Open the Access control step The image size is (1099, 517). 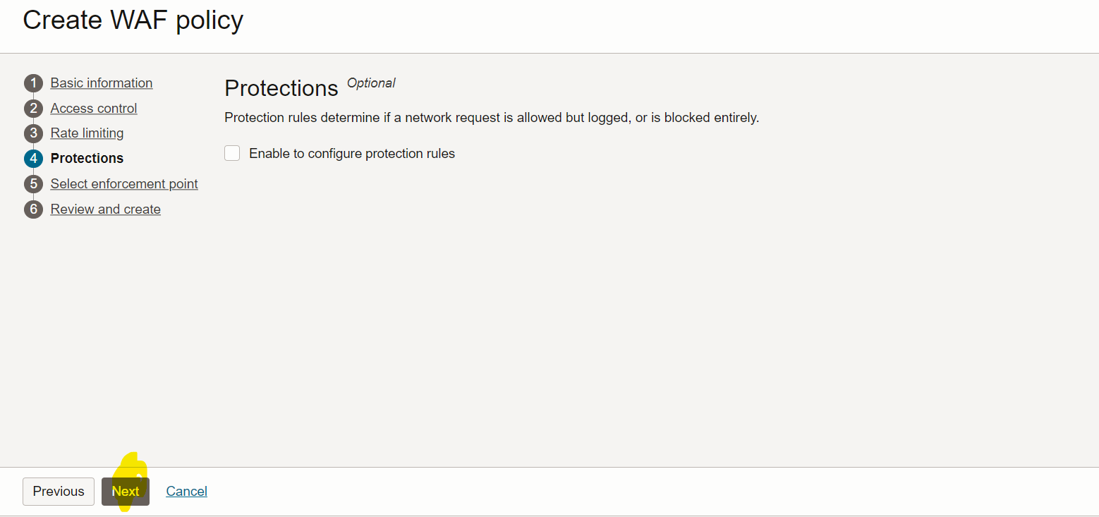pyautogui.click(x=93, y=108)
